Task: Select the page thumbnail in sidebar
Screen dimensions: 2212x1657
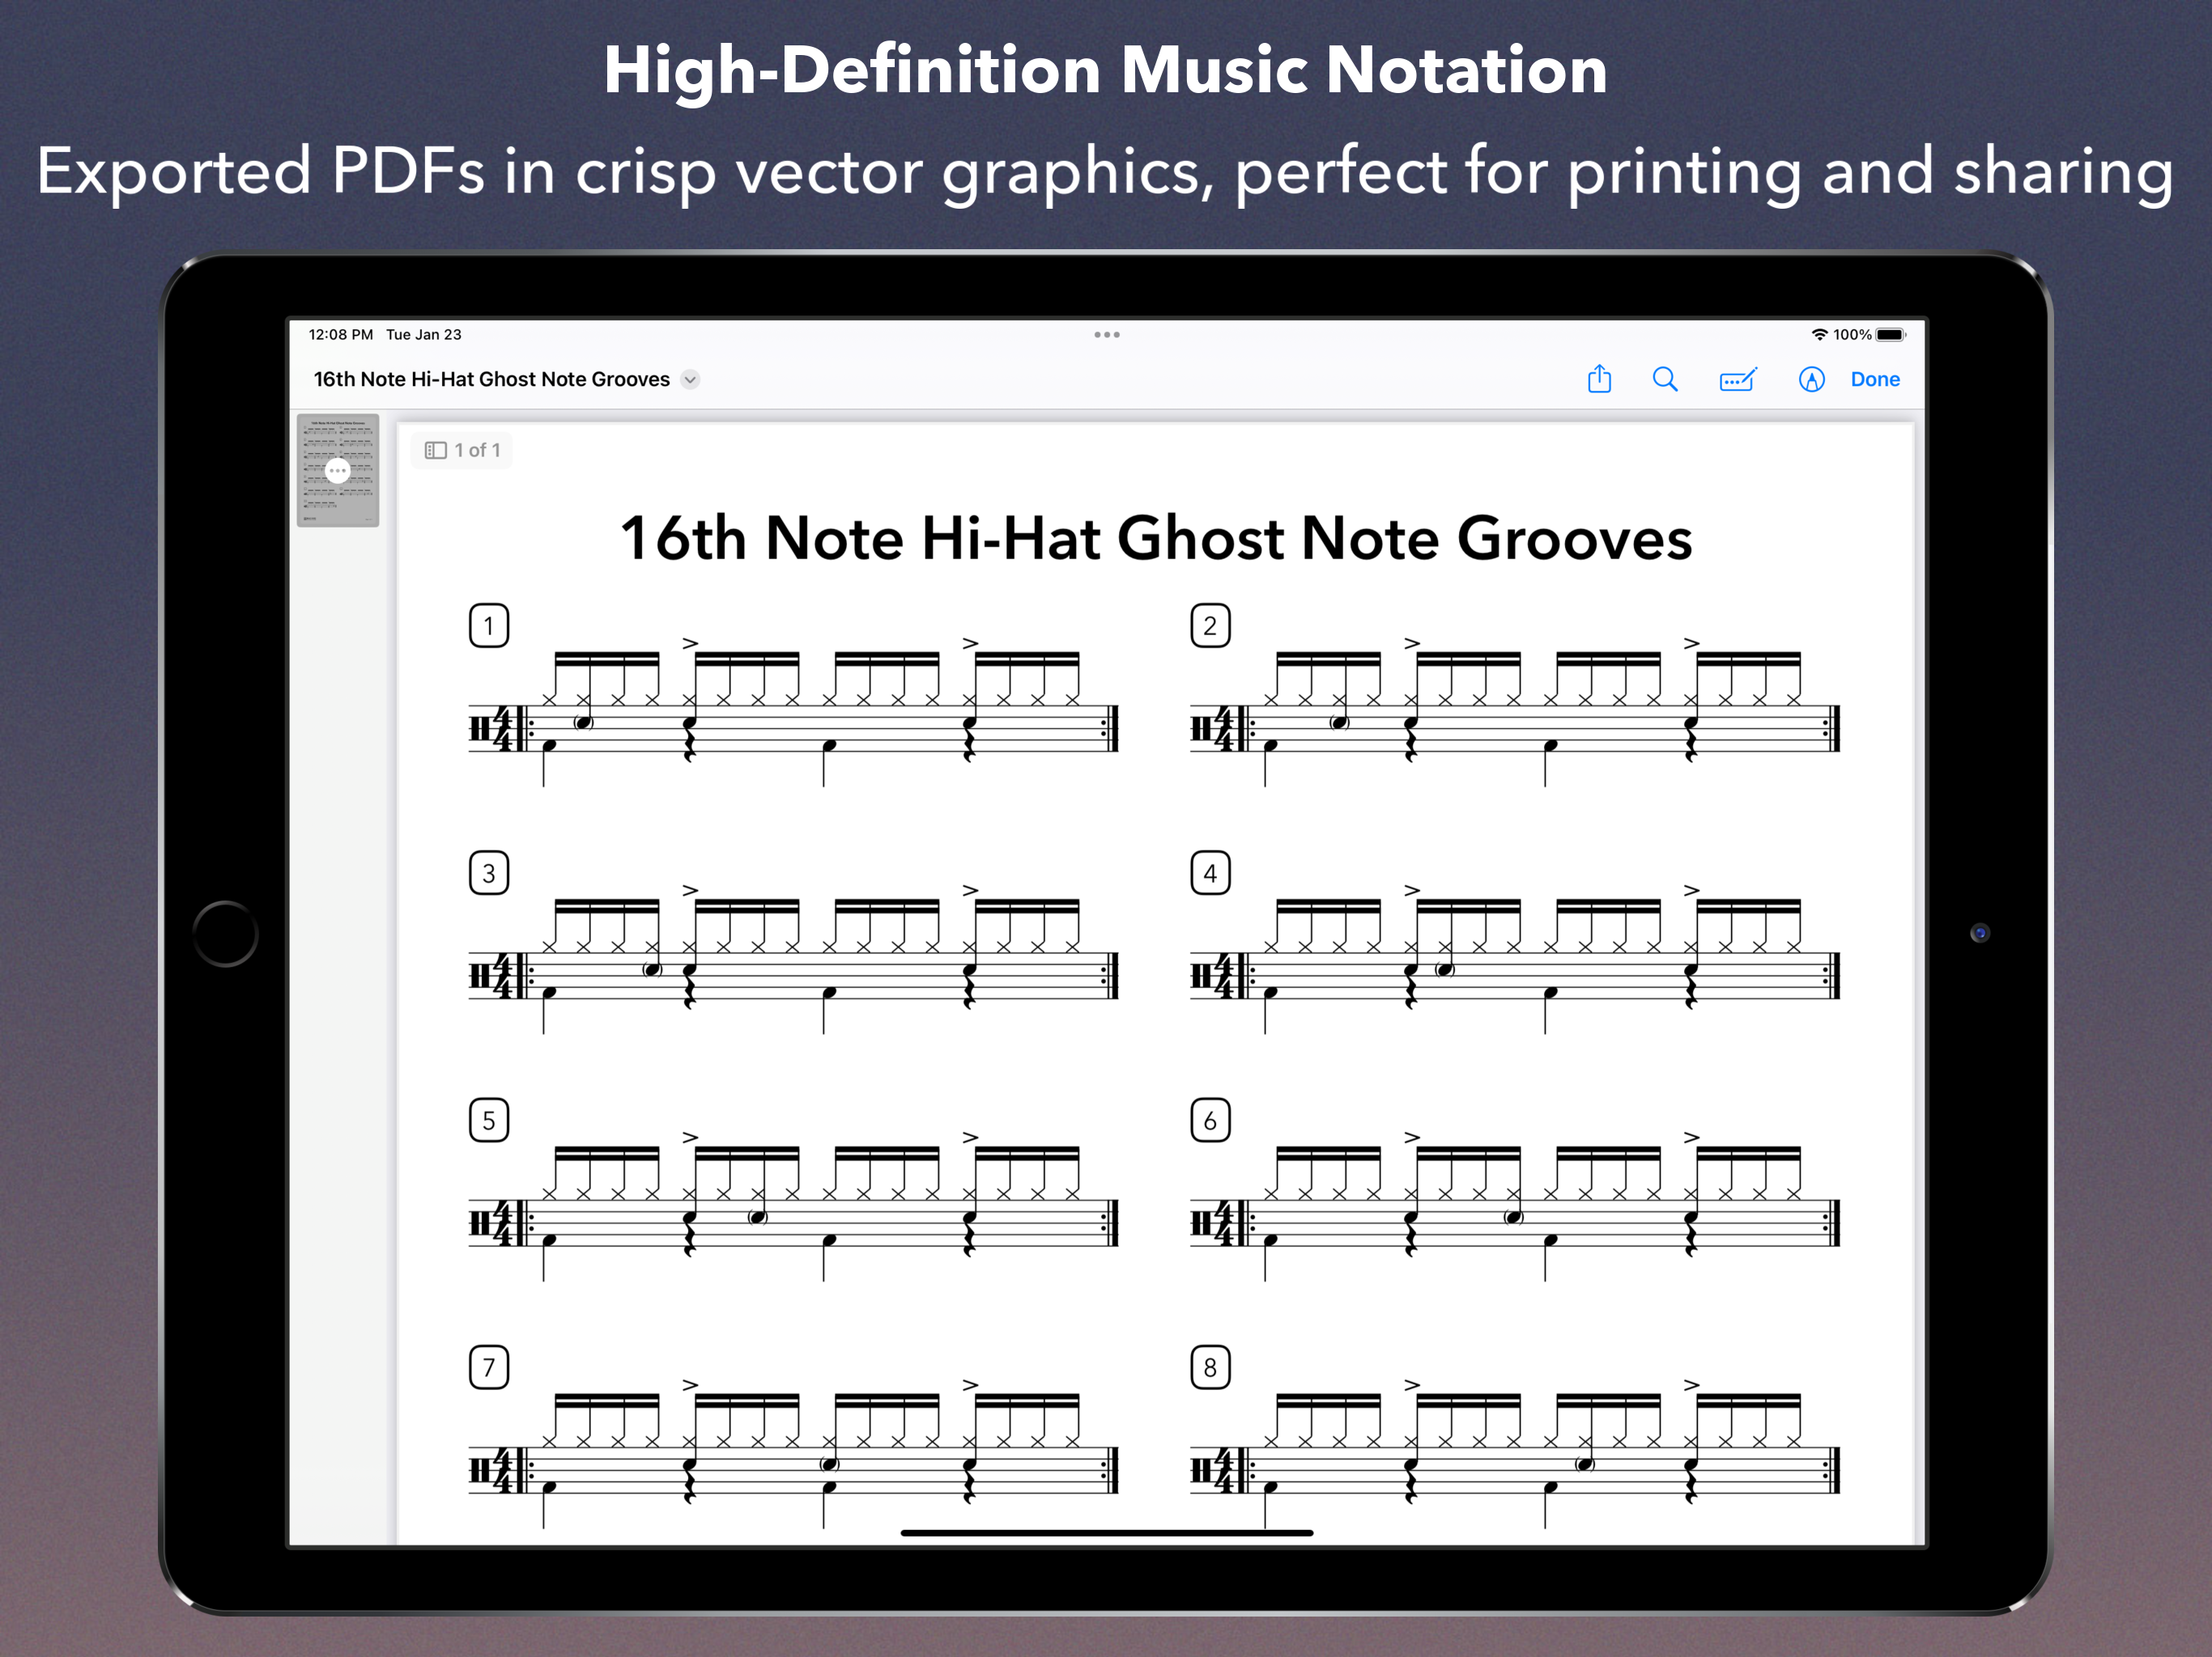Action: coord(338,470)
